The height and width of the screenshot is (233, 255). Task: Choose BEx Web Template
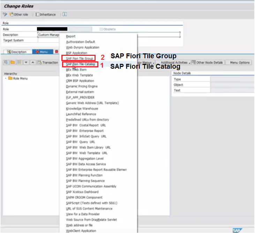[x=80, y=75]
